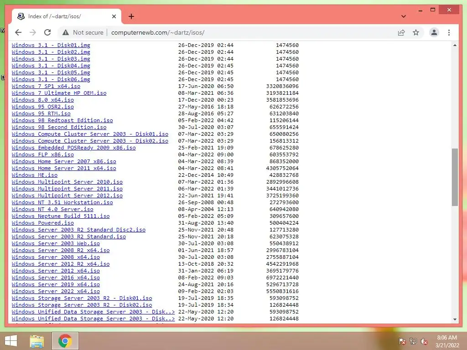Open Compute Cluster Server 2003 Disk02.iso
The width and height of the screenshot is (467, 350).
coord(90,141)
